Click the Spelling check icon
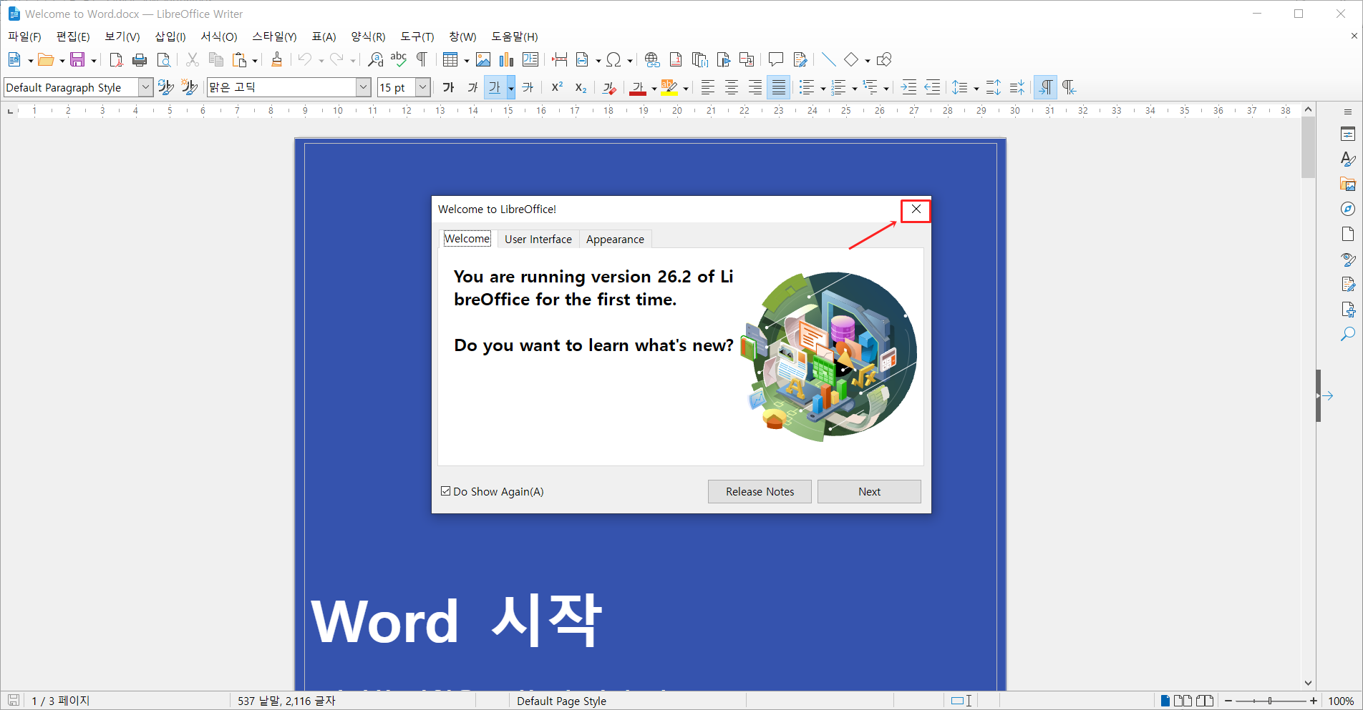1363x710 pixels. [x=399, y=60]
